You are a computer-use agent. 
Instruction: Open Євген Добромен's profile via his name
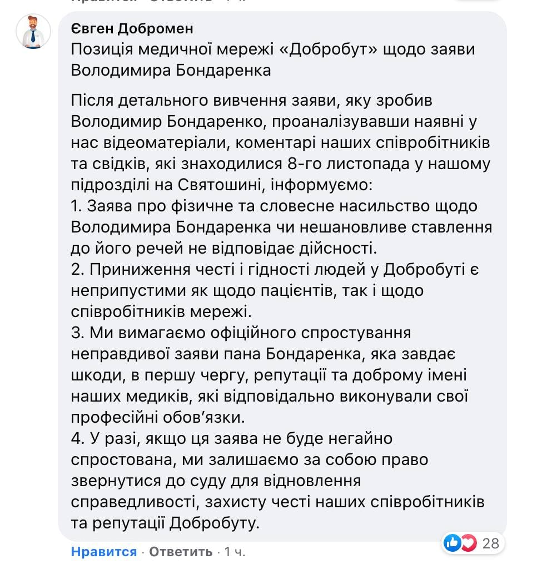coord(134,29)
